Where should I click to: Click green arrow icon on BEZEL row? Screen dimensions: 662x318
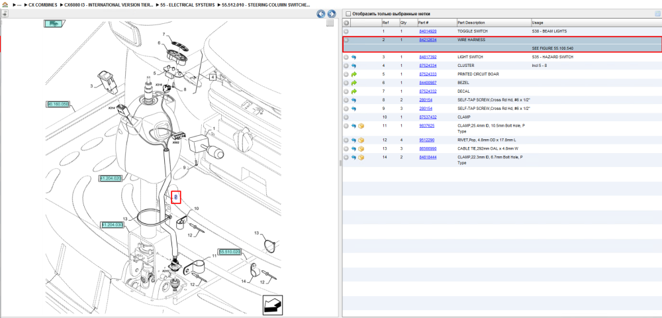[x=354, y=83]
